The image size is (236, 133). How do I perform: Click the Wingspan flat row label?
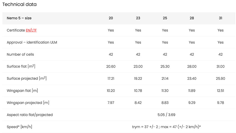coord(22,91)
